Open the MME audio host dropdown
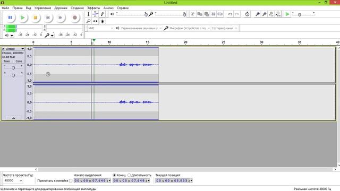 coord(100,28)
